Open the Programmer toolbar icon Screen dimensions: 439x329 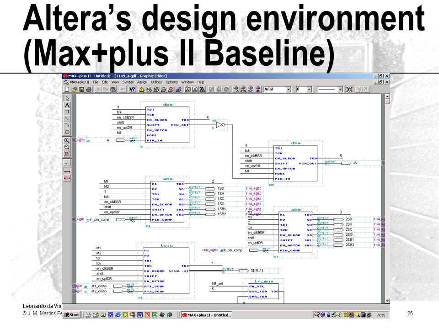click(178, 90)
